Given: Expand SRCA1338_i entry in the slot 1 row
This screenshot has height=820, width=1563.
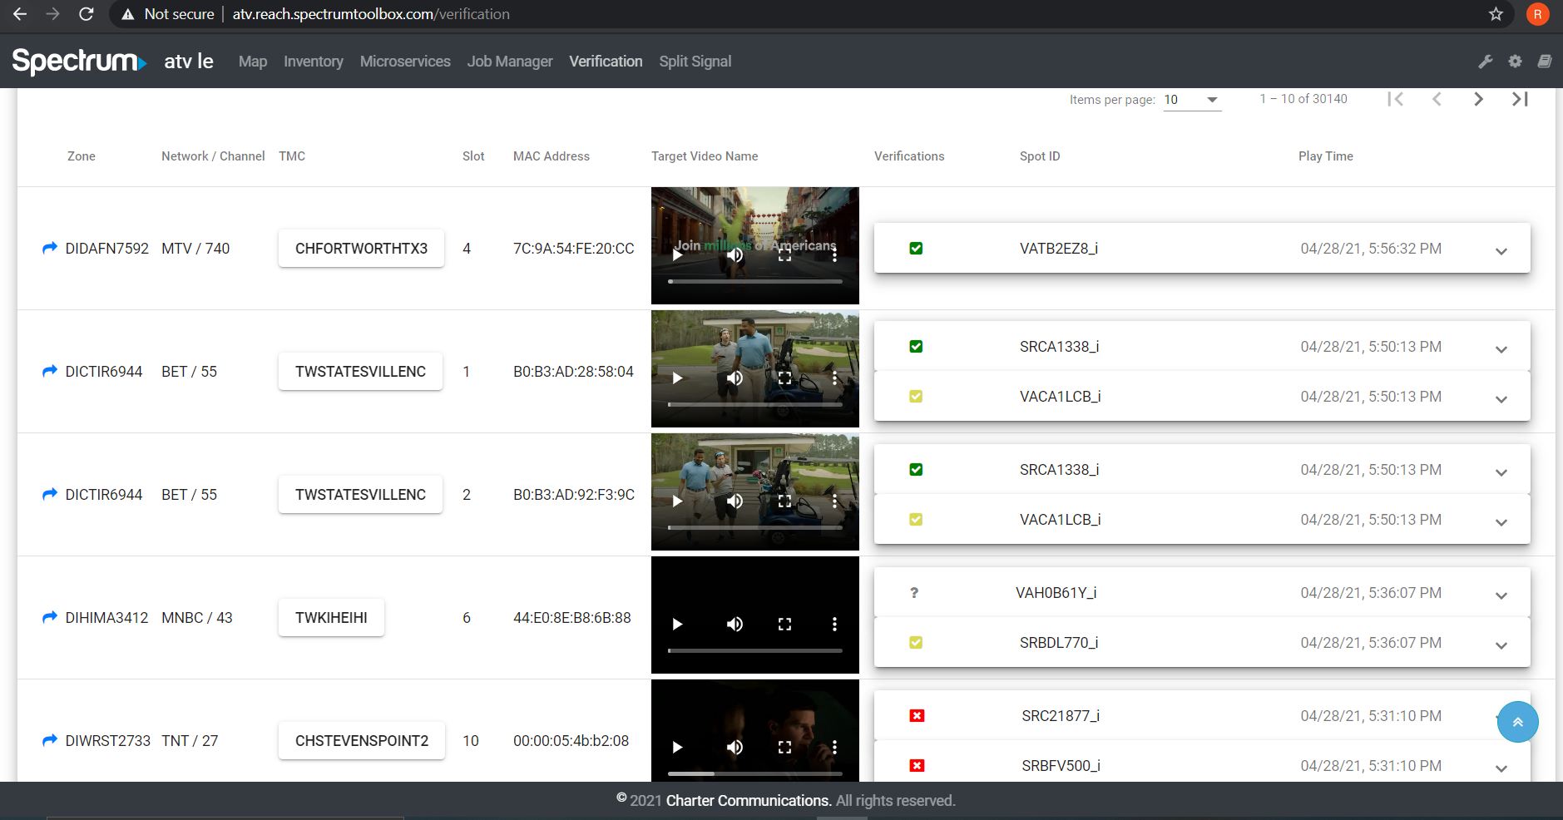Looking at the screenshot, I should (1501, 349).
